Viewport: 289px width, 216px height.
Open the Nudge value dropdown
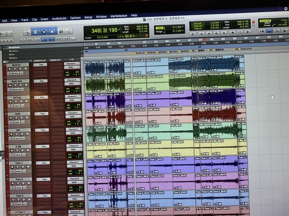(183, 31)
